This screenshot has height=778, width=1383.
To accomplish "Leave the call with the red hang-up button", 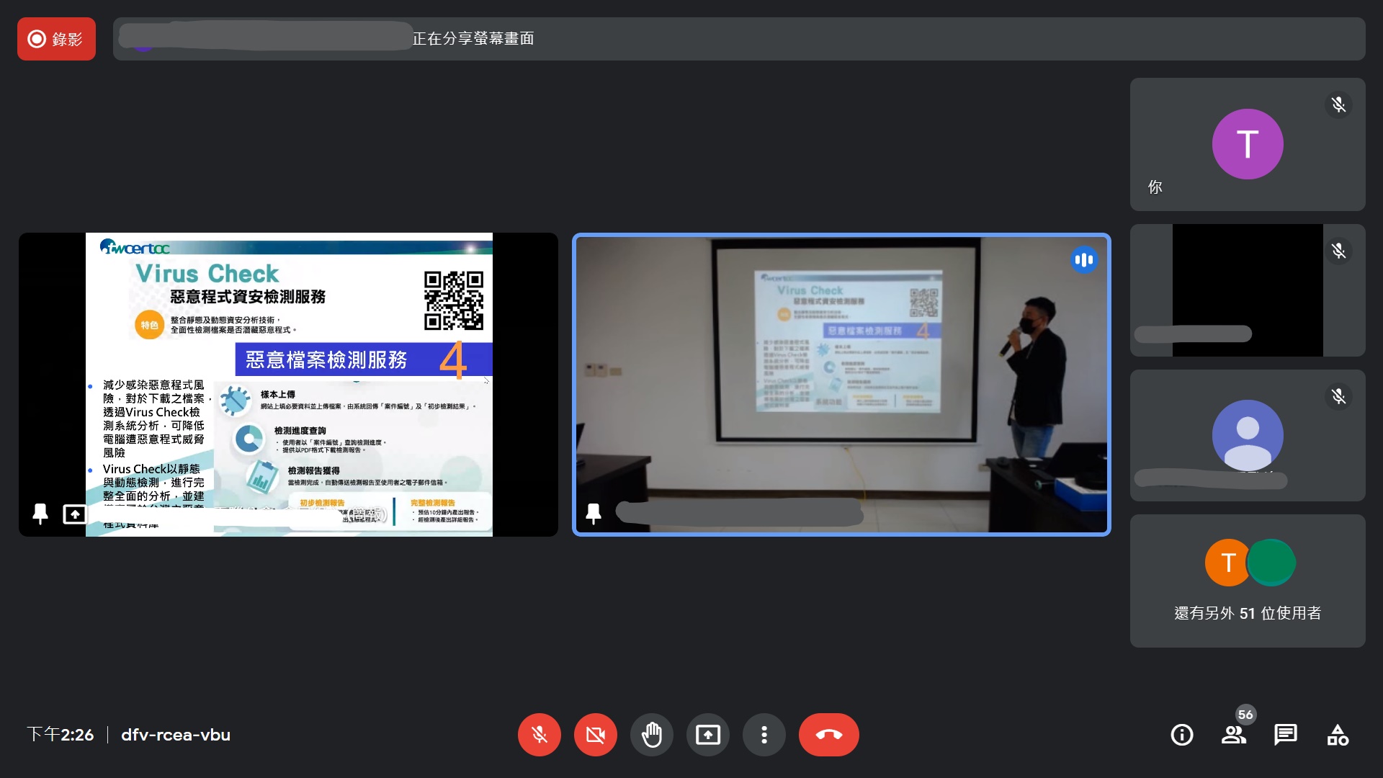I will pyautogui.click(x=828, y=735).
